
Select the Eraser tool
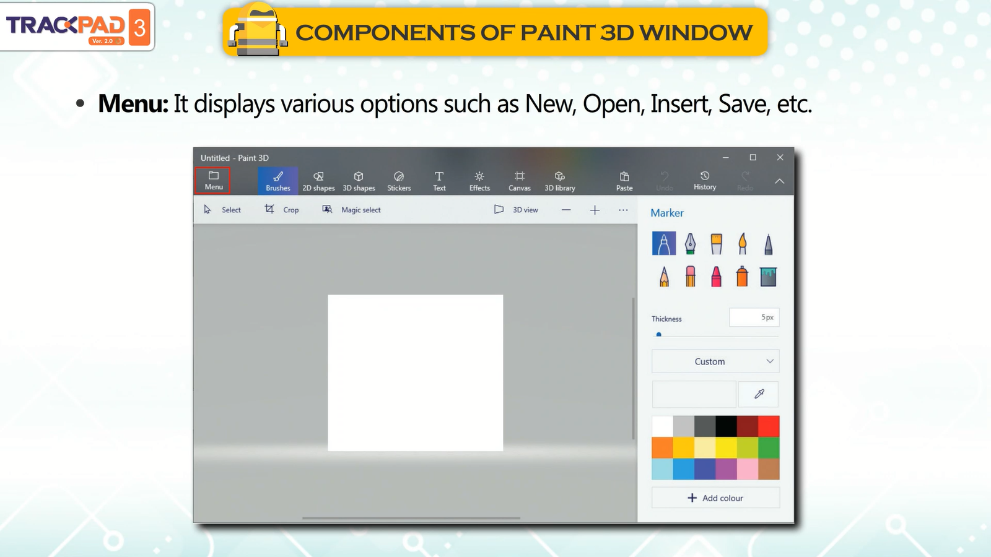pos(690,276)
